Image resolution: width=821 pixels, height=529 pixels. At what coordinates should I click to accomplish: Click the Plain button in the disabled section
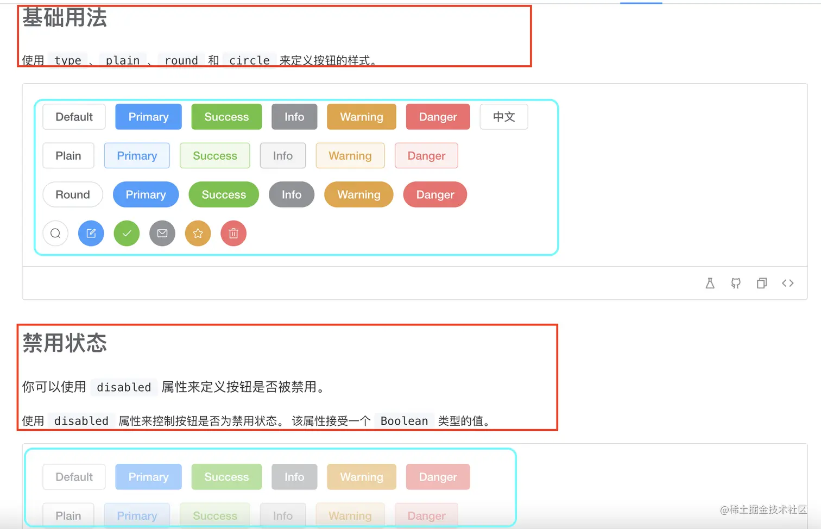[68, 515]
